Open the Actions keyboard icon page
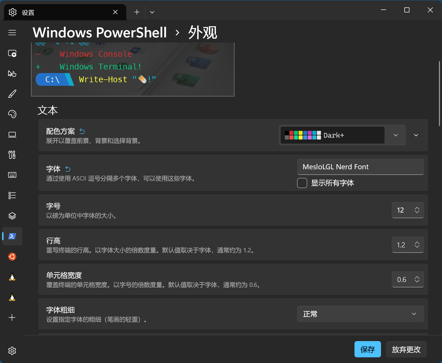 (12, 175)
